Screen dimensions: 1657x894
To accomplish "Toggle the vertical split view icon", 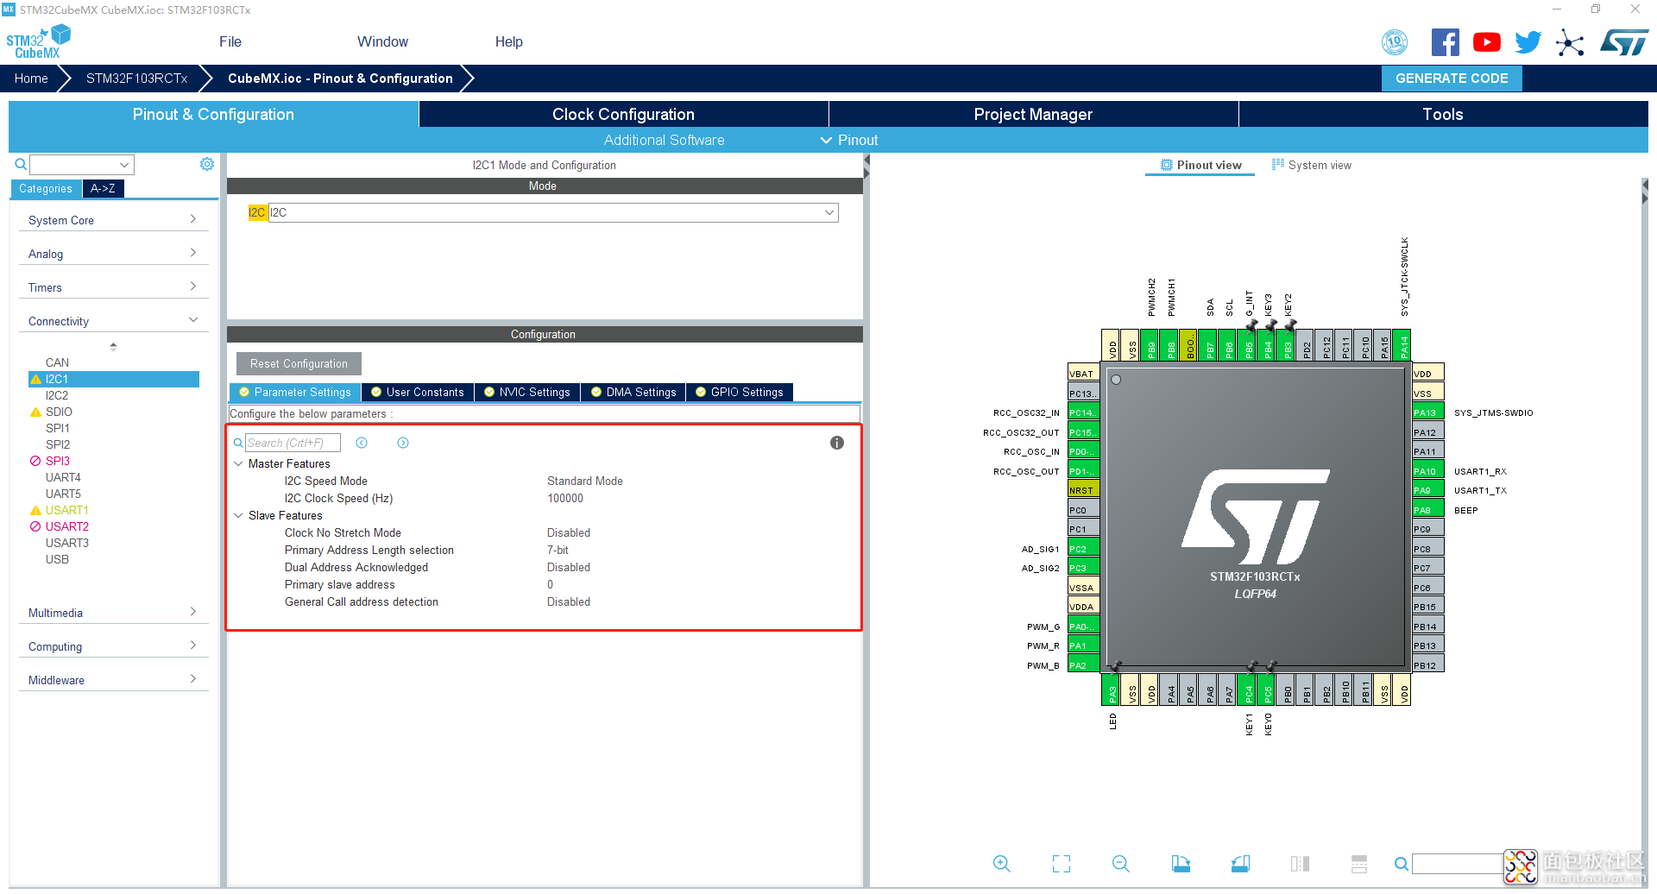I will click(1359, 864).
